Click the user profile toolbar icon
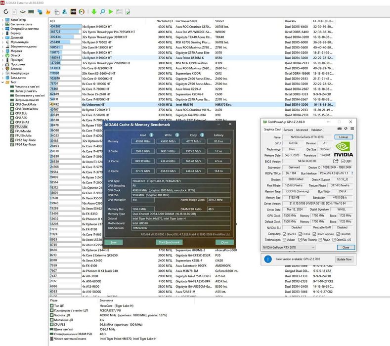The width and height of the screenshot is (390, 346). 65,11
